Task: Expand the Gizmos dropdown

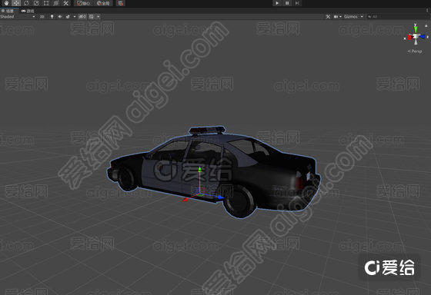Action: 353,17
